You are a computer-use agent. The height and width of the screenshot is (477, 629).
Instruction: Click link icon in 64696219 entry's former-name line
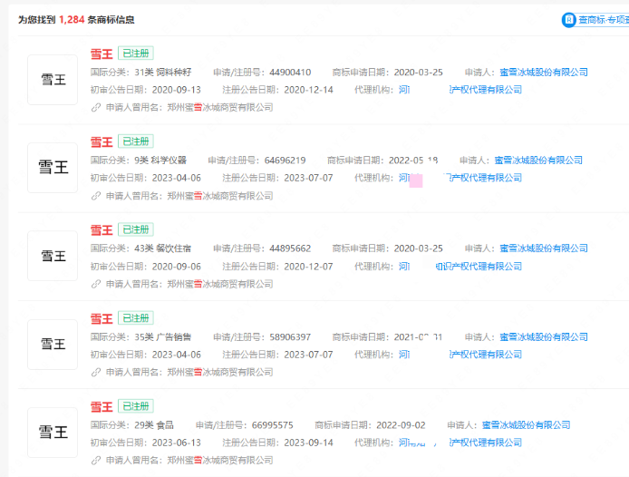click(x=95, y=196)
